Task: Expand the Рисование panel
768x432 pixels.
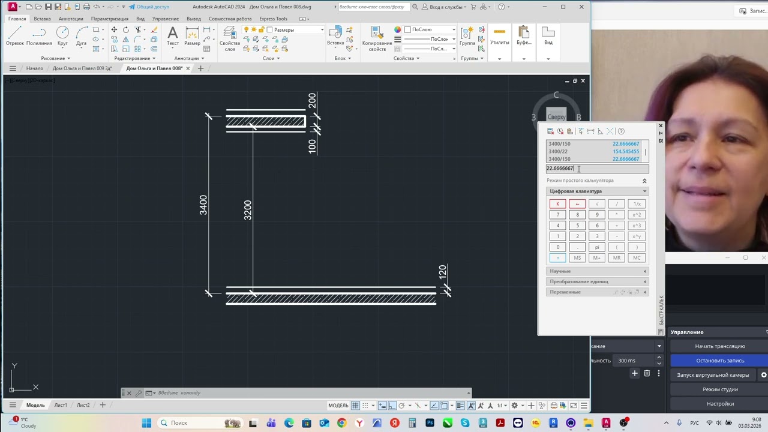Action: point(56,58)
